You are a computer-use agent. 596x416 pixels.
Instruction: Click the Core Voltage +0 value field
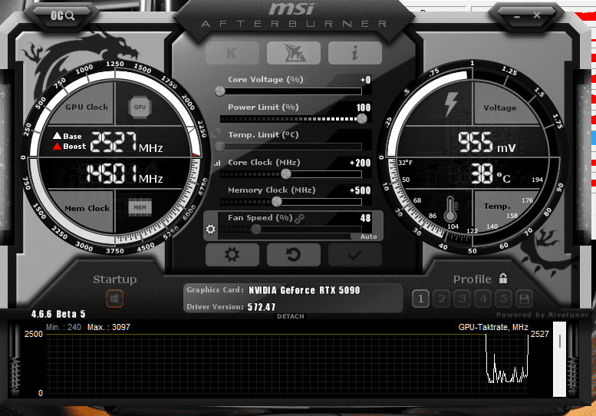(365, 80)
